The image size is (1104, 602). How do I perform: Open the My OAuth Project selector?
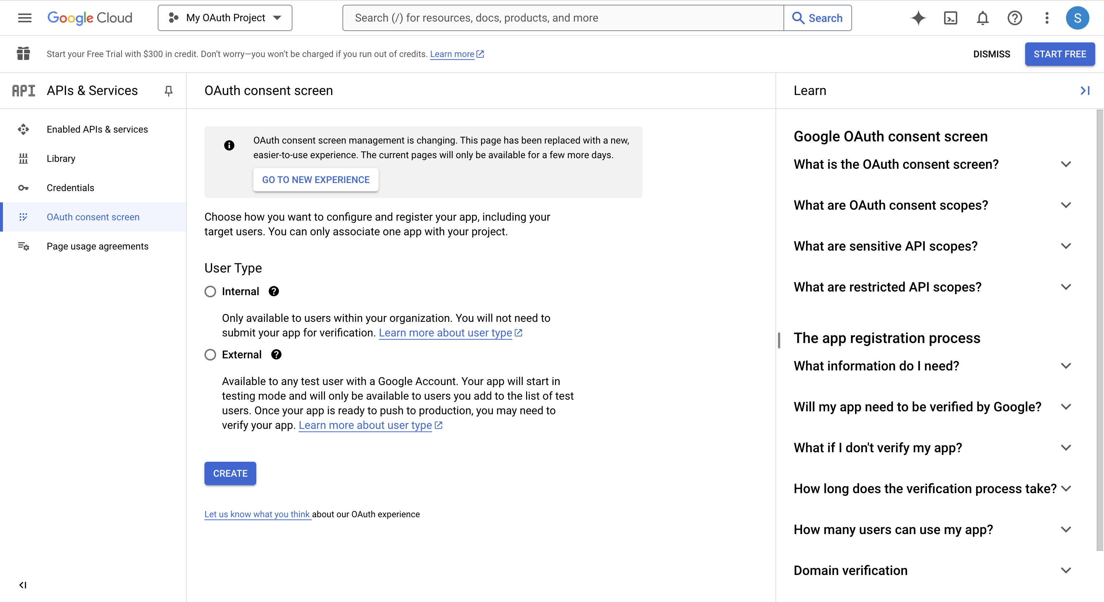tap(225, 18)
